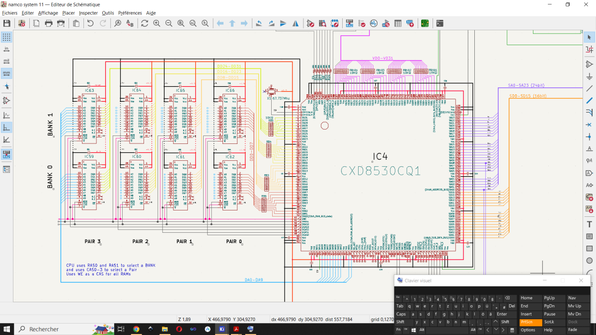Zoom to fit objects icon

[193, 23]
